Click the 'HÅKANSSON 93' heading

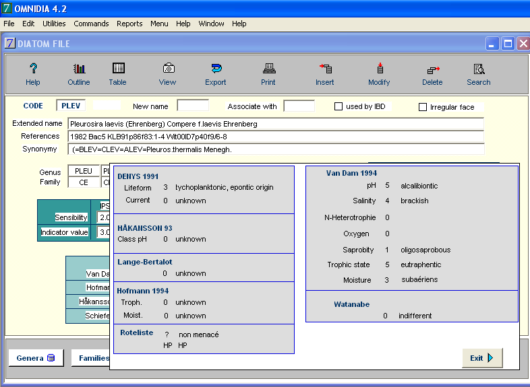(x=145, y=228)
